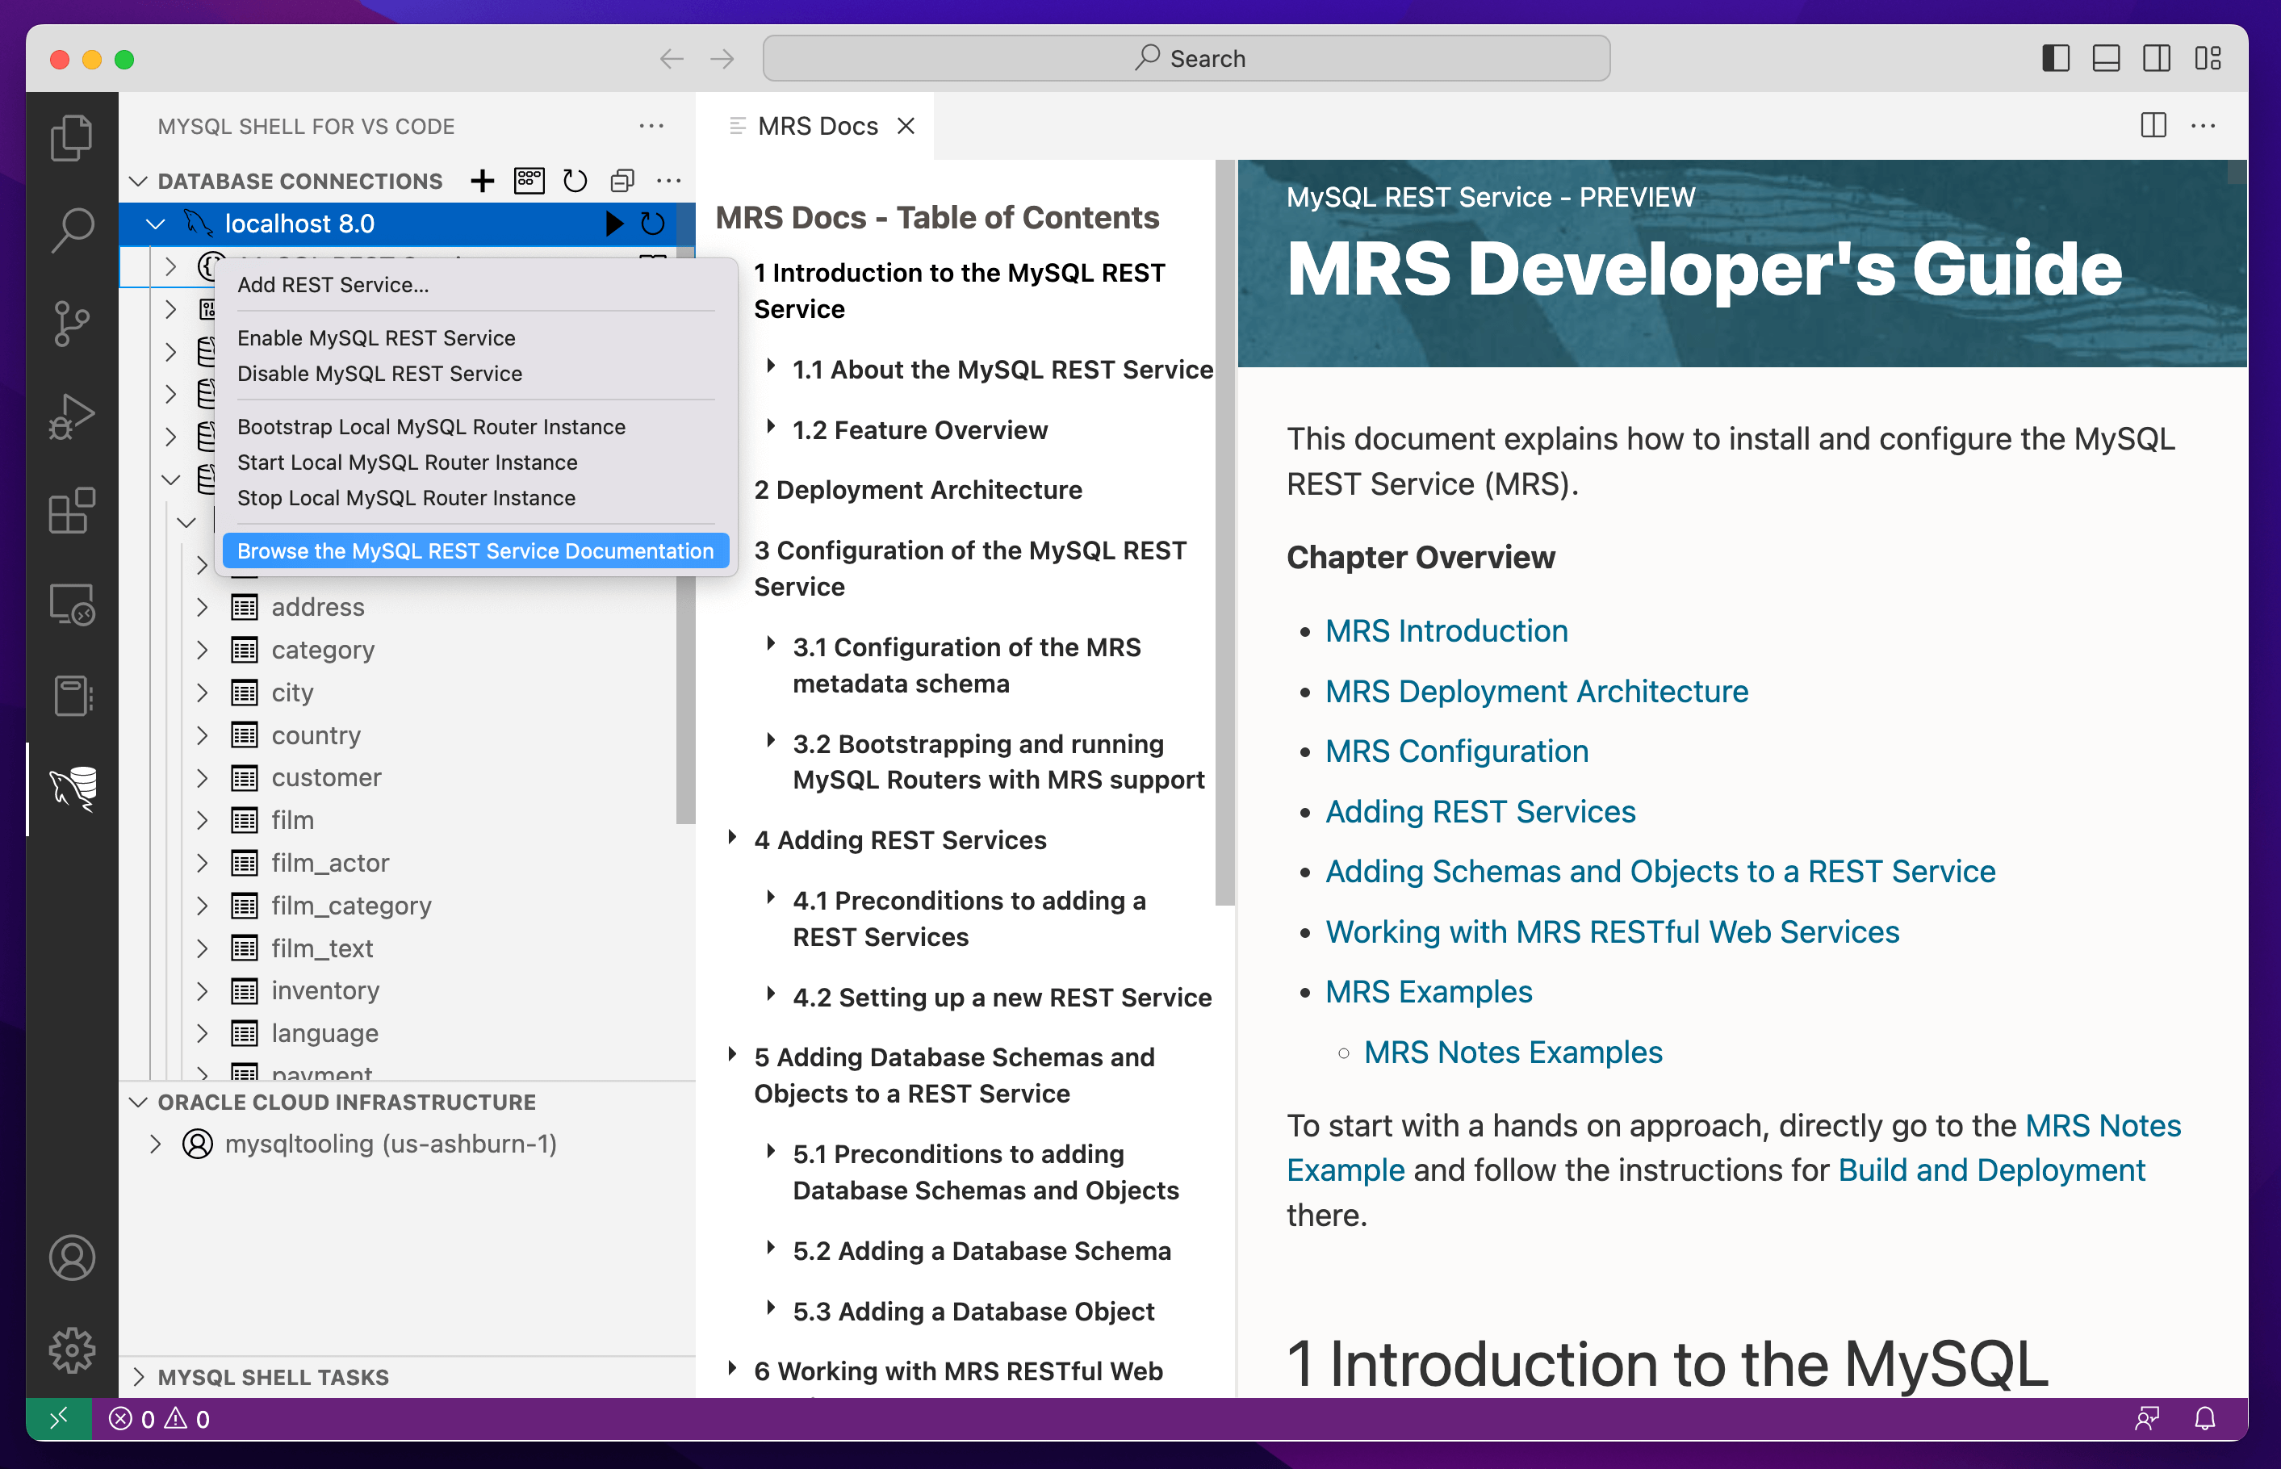Open the Run and Debug view

point(73,414)
